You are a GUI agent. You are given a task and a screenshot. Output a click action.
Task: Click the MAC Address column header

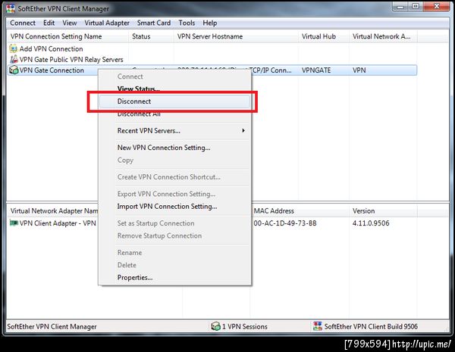[x=300, y=211]
